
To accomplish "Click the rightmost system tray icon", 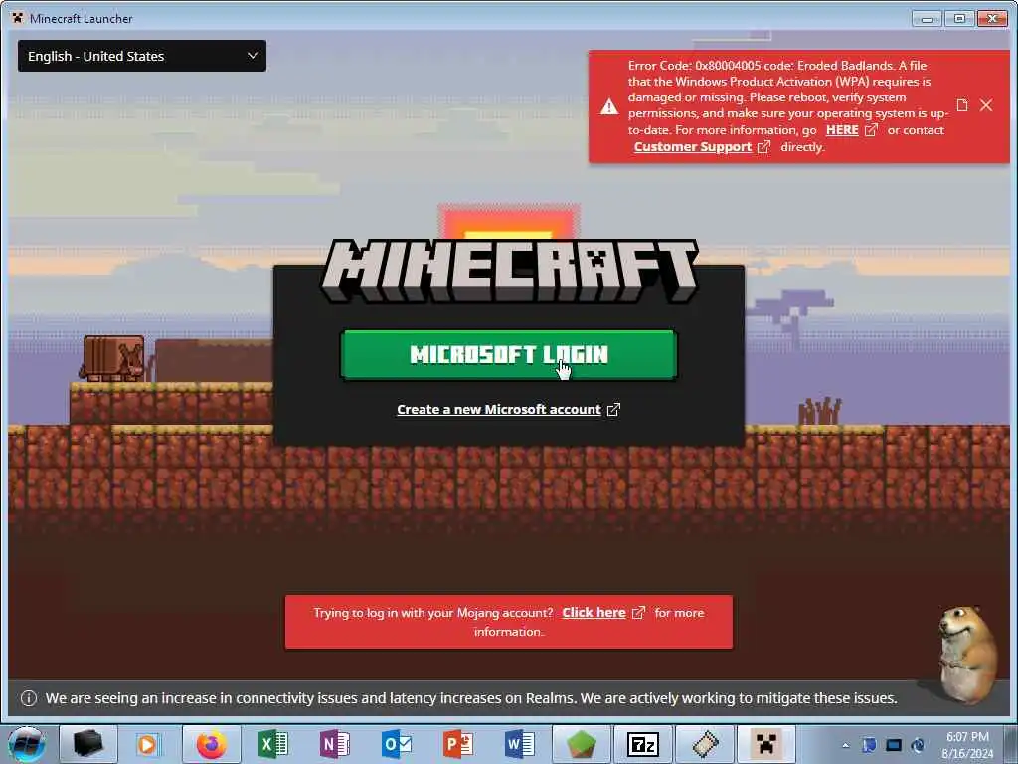I will (x=918, y=745).
